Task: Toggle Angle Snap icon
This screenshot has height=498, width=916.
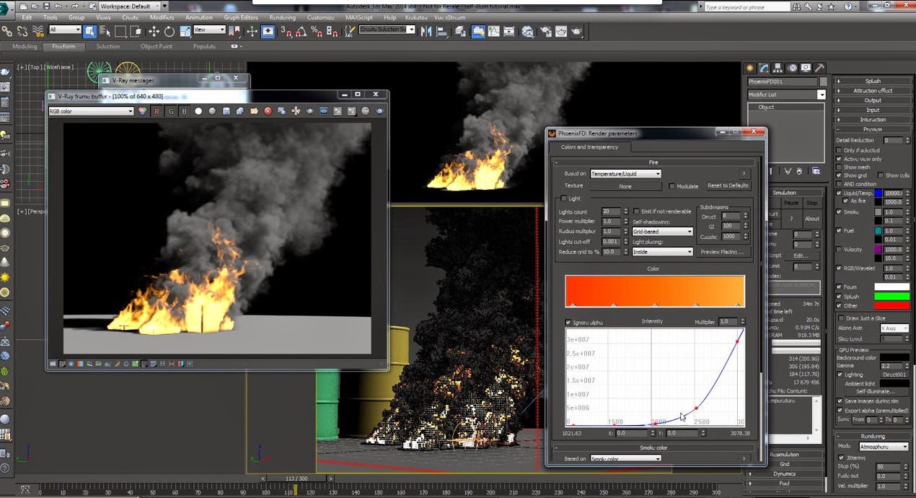Action: tap(301, 31)
